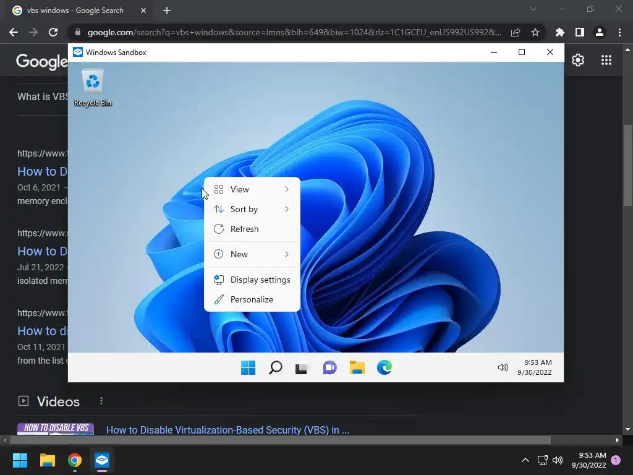Open Chrome profile avatar
Viewport: 633px width, 475px height.
[x=600, y=32]
